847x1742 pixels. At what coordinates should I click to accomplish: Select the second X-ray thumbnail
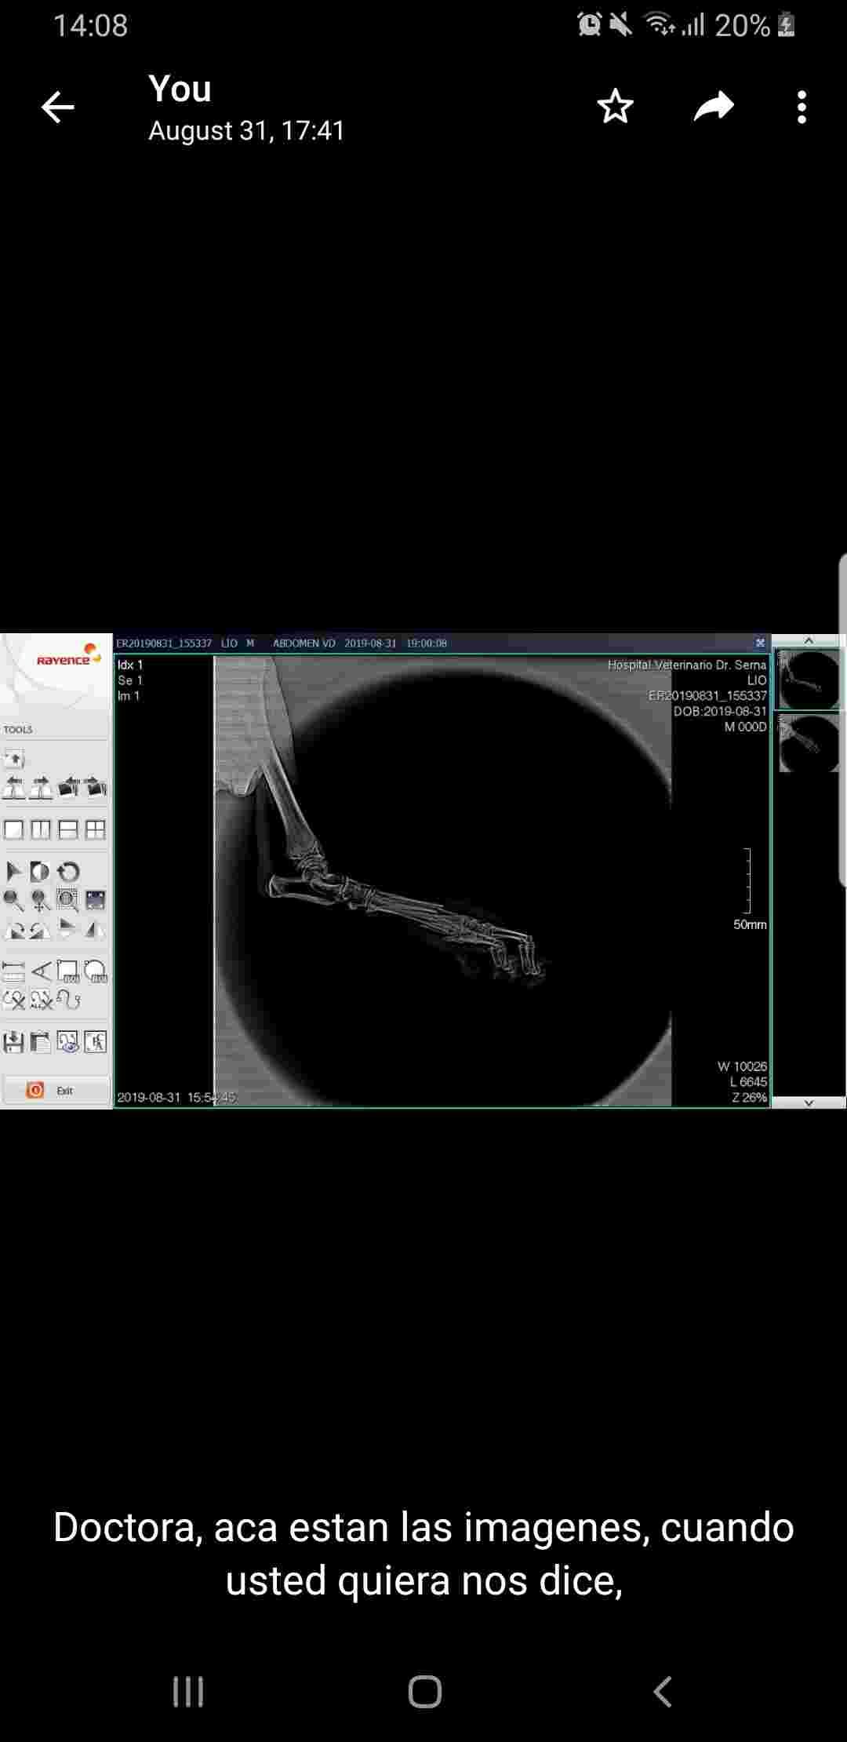tap(808, 743)
